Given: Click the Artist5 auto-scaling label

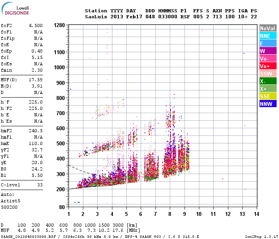Looking at the screenshot, I should (10, 201).
